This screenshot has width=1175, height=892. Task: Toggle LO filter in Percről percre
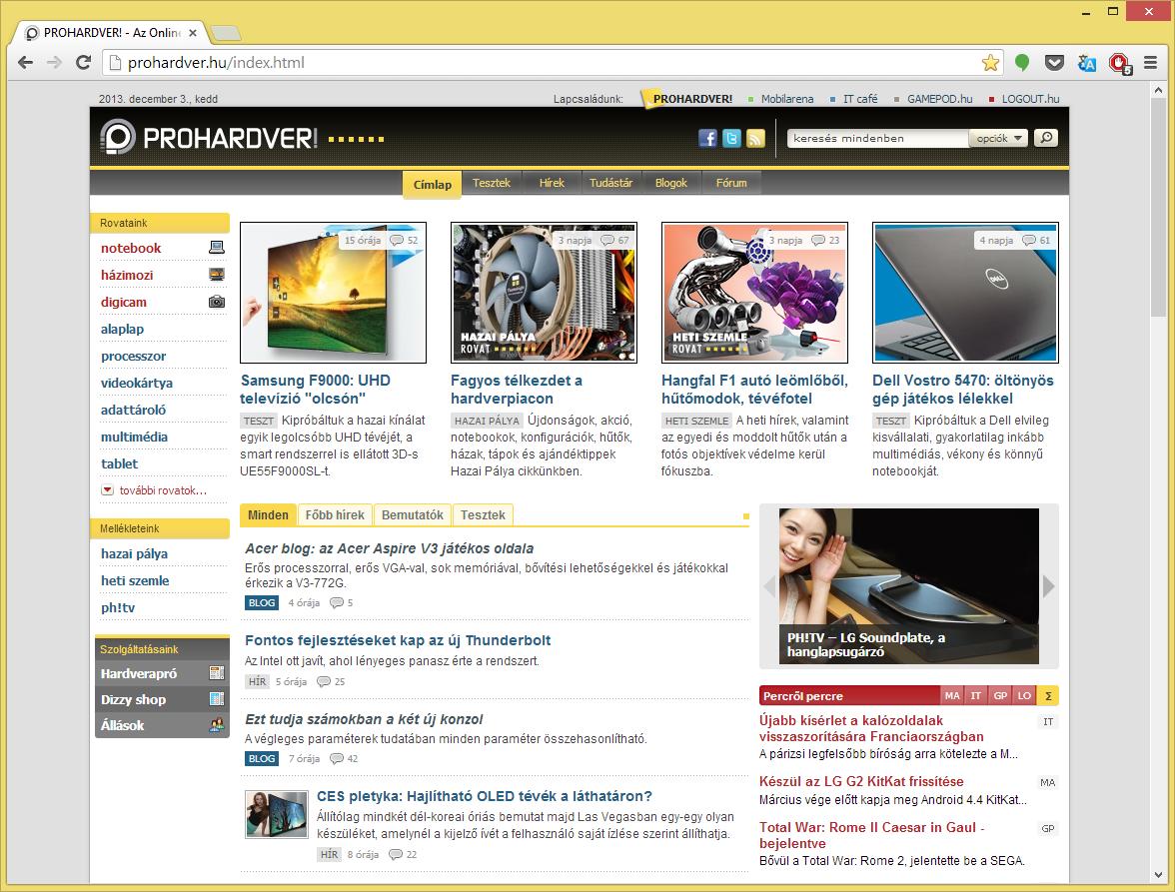pos(1024,696)
